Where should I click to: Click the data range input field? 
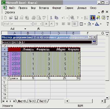click(x=47, y=42)
